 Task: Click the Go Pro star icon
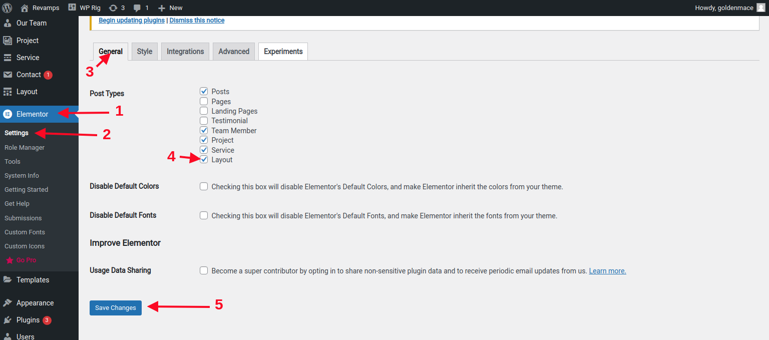[x=10, y=260]
